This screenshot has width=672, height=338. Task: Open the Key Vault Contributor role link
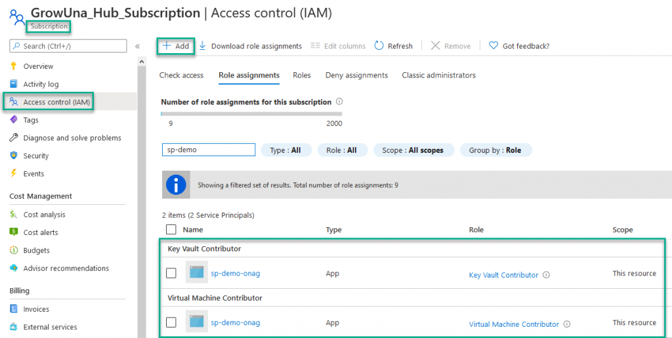(503, 275)
